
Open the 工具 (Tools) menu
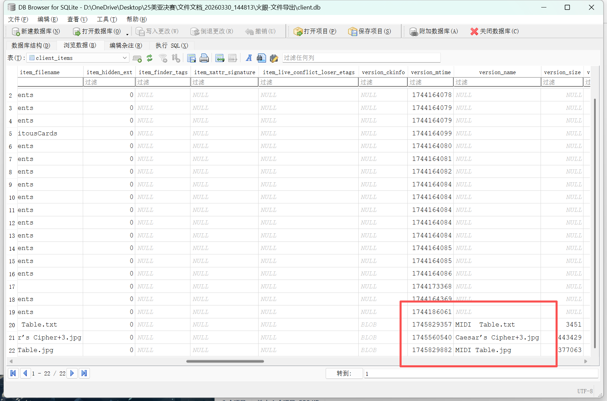click(107, 19)
